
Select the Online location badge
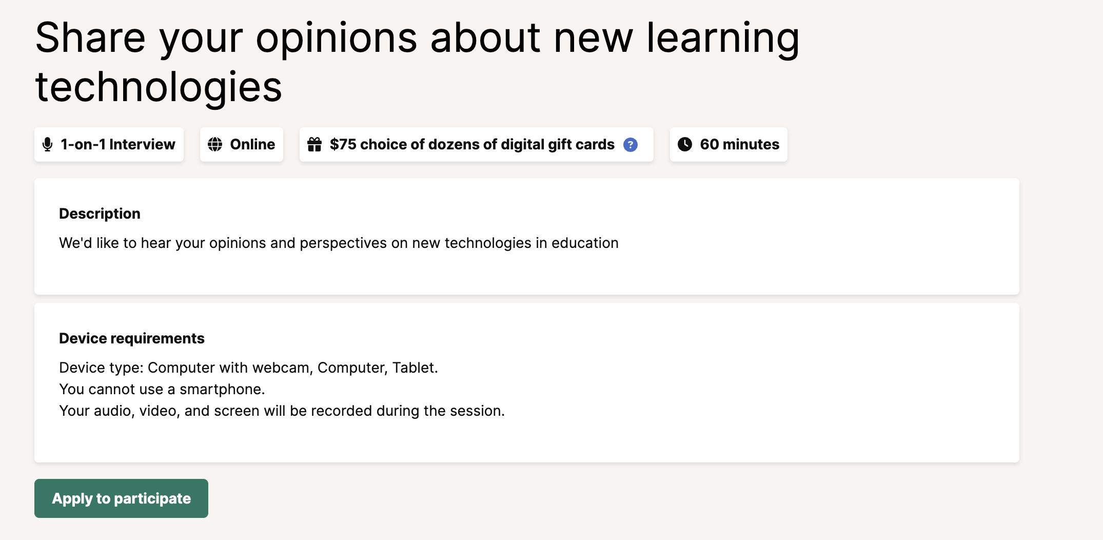[242, 144]
